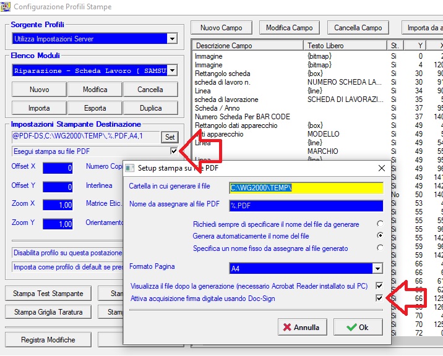Open the Formato Pagina A4 dropdown
This screenshot has height=356, width=443.
tap(377, 269)
